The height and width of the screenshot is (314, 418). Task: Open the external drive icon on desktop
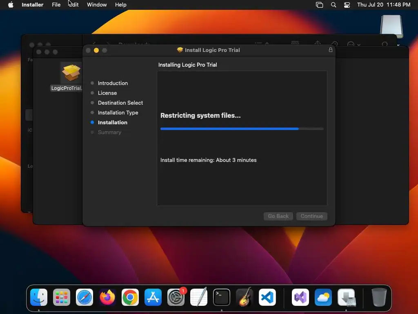coord(391,26)
